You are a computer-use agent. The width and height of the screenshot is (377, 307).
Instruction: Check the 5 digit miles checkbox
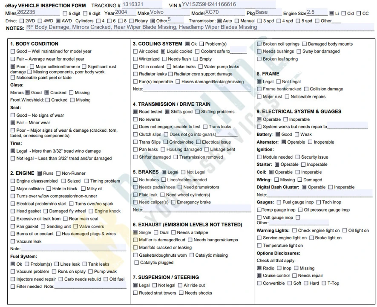point(65,14)
